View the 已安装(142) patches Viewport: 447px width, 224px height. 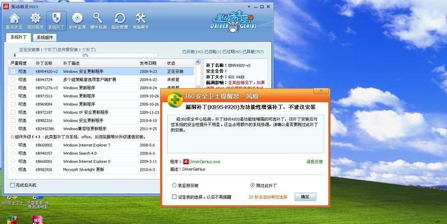pos(193,52)
